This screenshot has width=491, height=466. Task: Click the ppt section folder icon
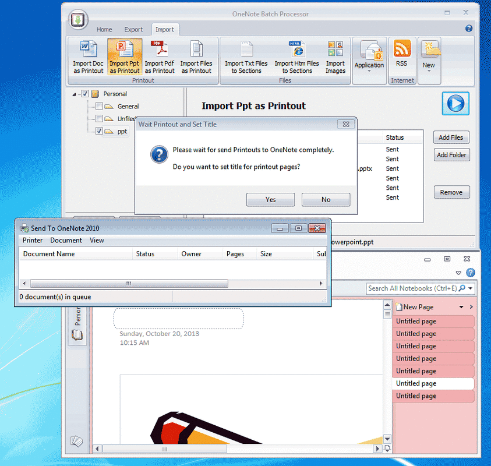[109, 131]
